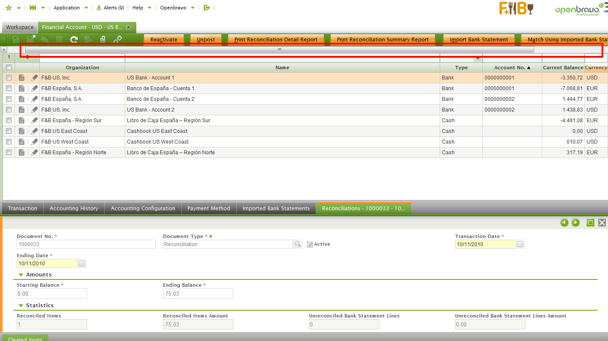Screen dimensions: 608x341
Task: Check the US Bank - Account 2 row
Action: click(9, 110)
